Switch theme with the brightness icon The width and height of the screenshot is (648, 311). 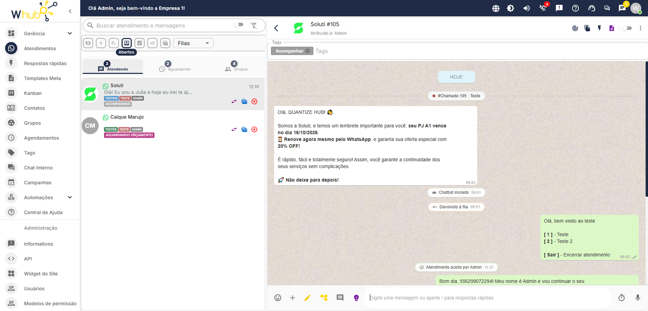pos(511,8)
